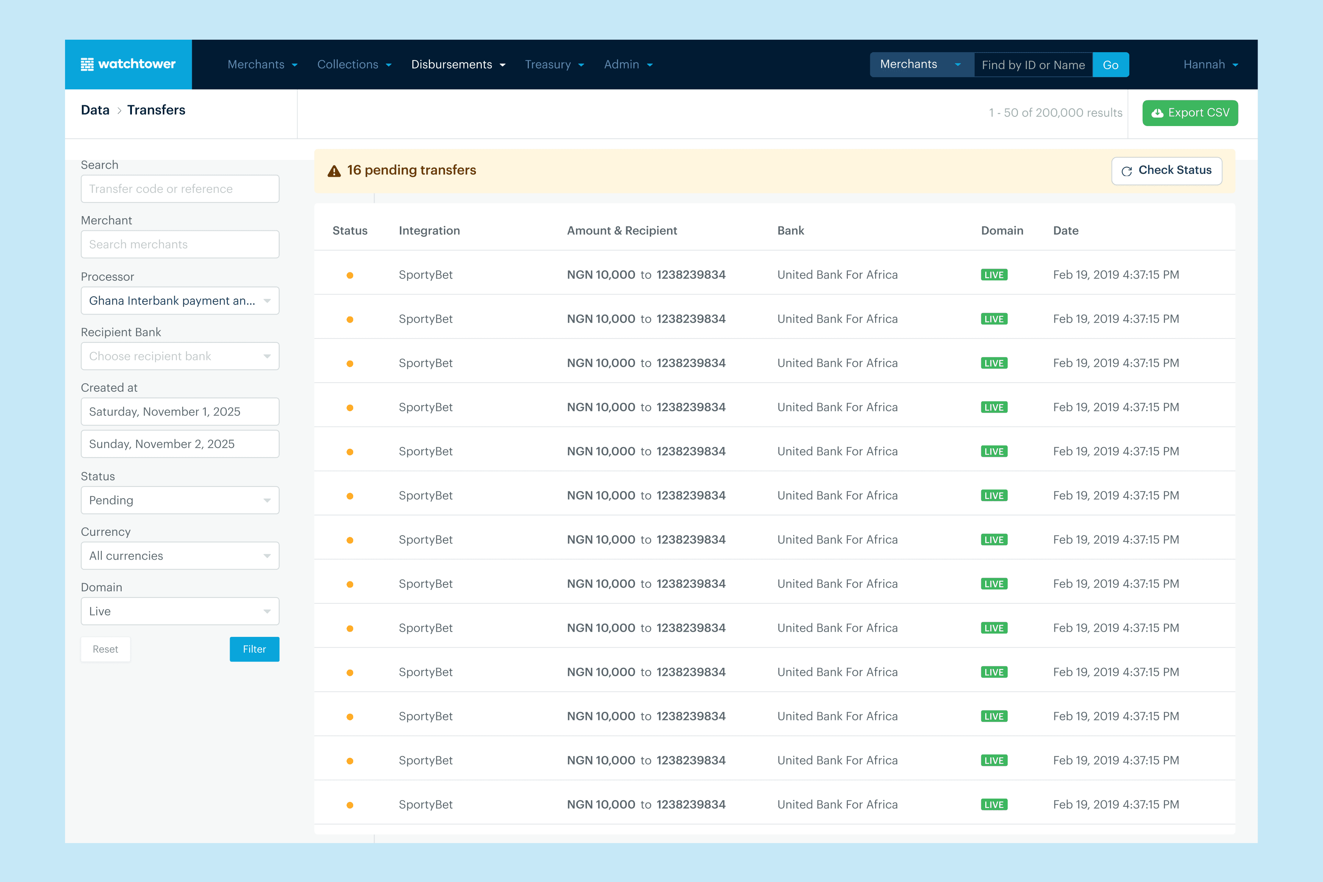1323x882 pixels.
Task: Open the Currency dropdown
Action: pyautogui.click(x=180, y=556)
